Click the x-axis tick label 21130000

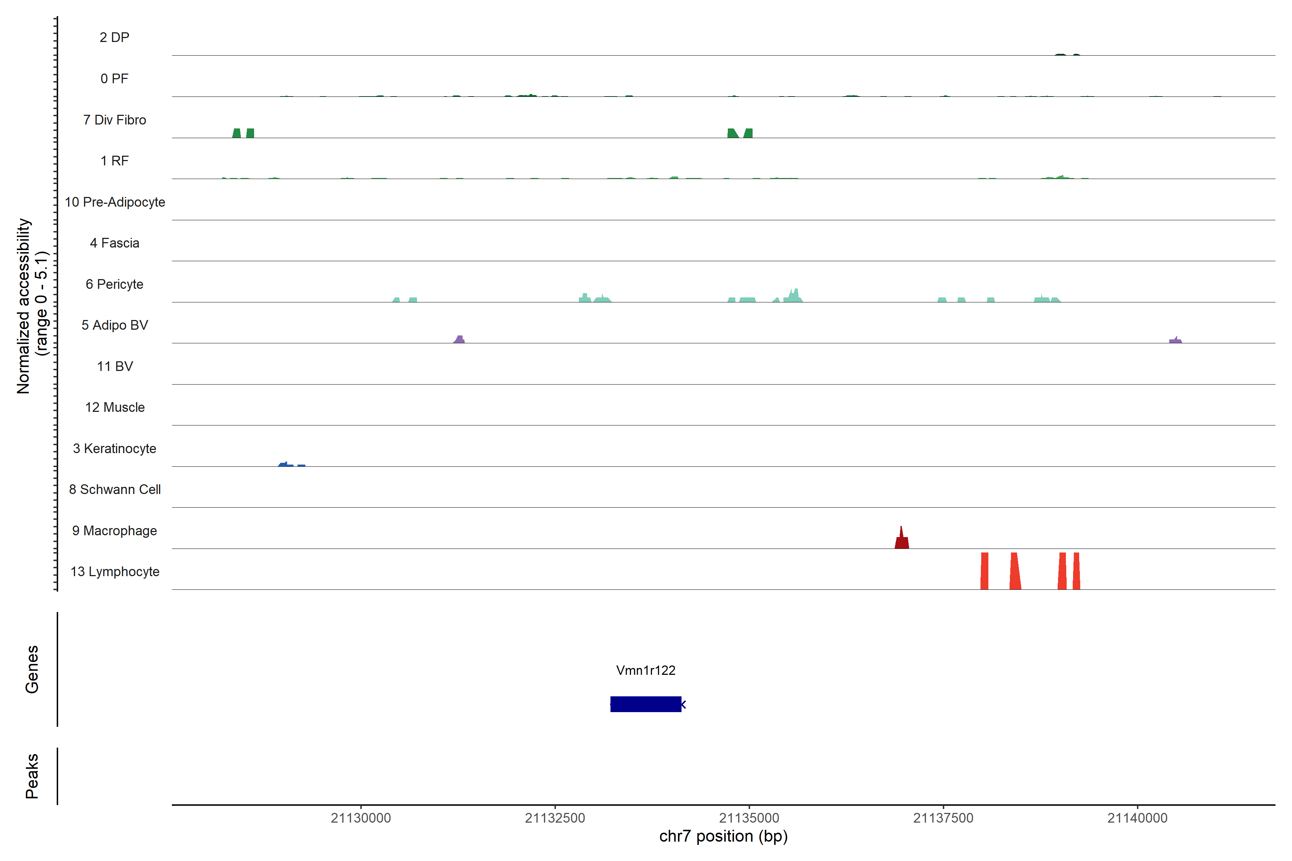(361, 818)
